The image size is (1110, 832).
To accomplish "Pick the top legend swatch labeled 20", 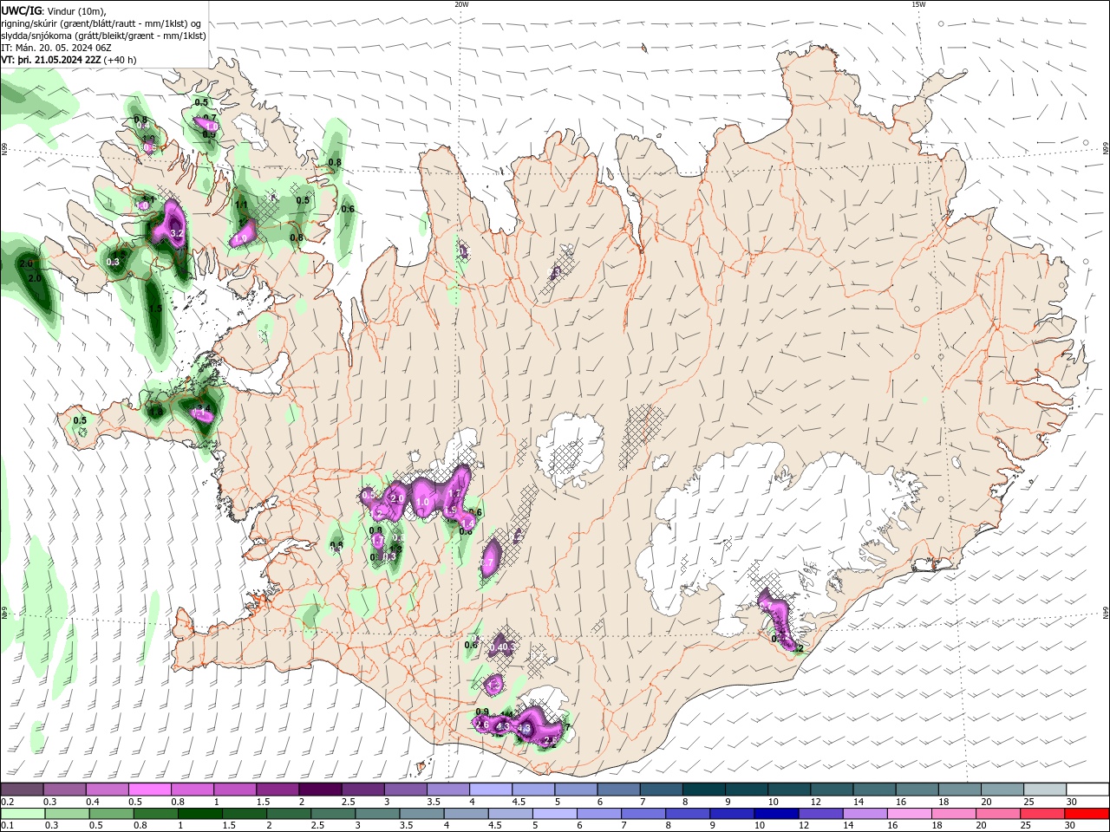I will tap(1002, 790).
